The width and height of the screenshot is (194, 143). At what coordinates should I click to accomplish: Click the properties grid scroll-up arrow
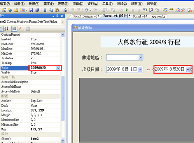[63, 35]
